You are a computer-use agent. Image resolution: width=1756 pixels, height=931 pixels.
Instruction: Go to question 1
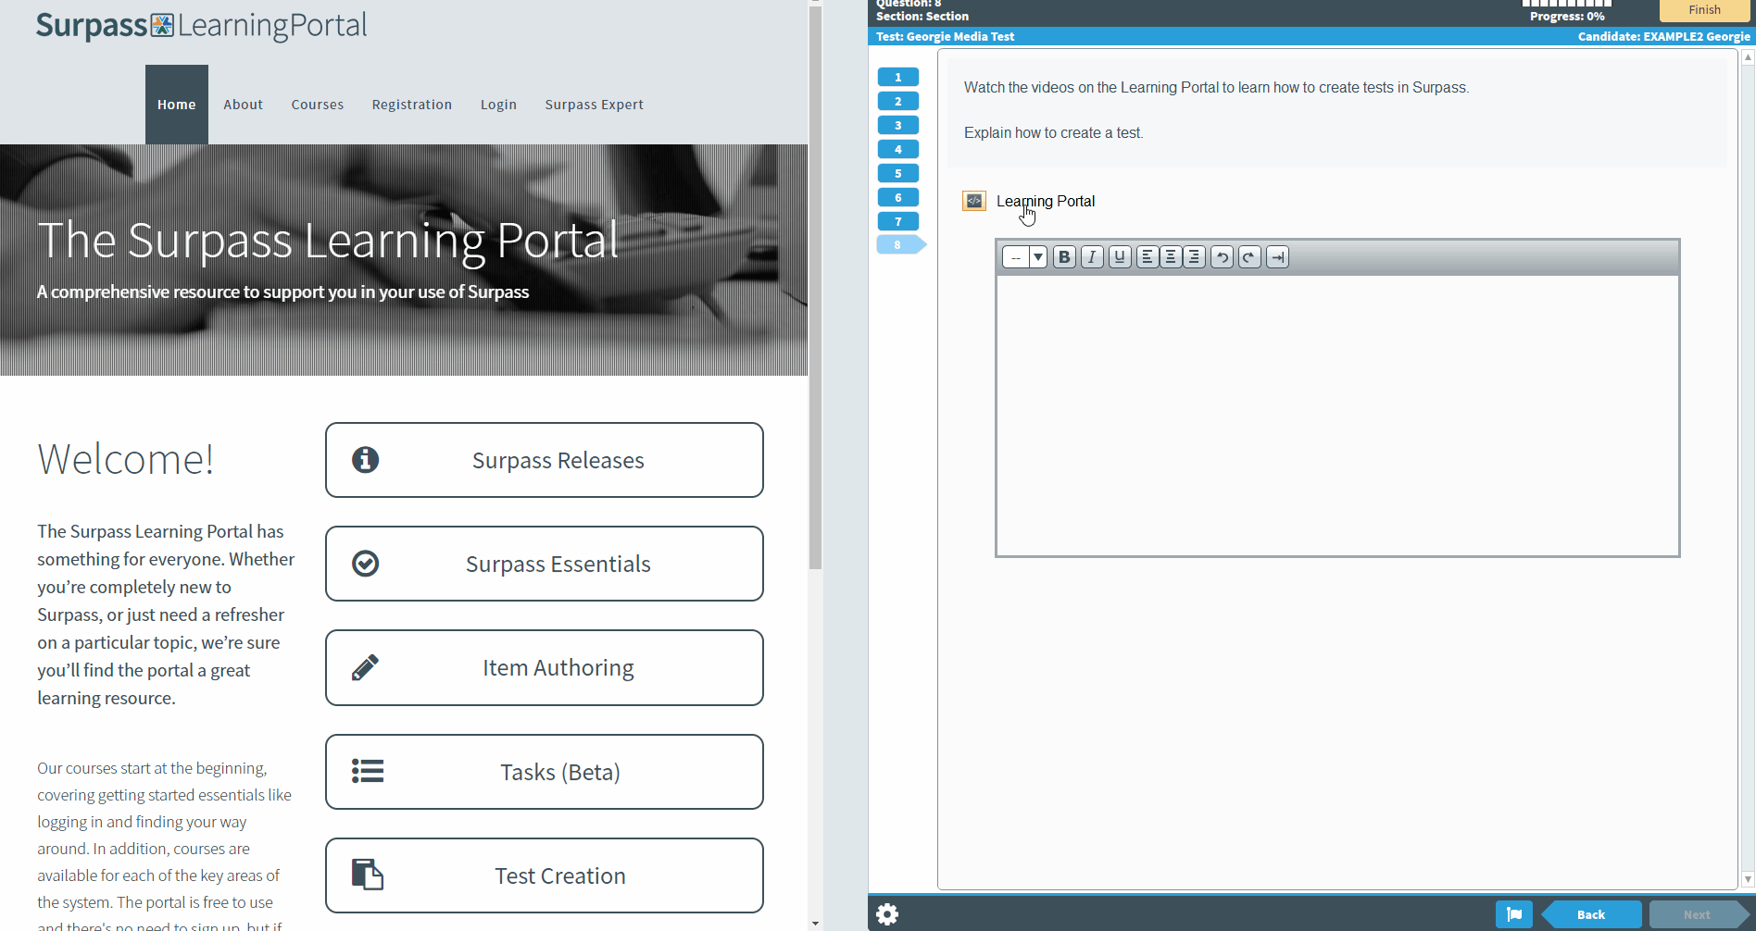(898, 77)
